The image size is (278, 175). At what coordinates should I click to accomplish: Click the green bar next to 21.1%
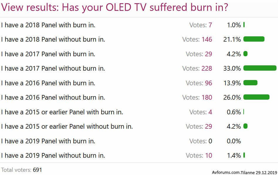tap(254, 39)
